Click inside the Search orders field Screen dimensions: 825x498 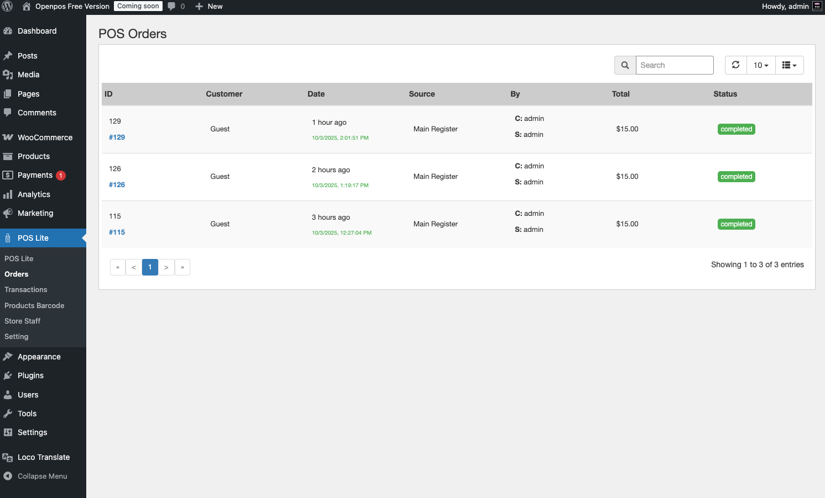675,65
